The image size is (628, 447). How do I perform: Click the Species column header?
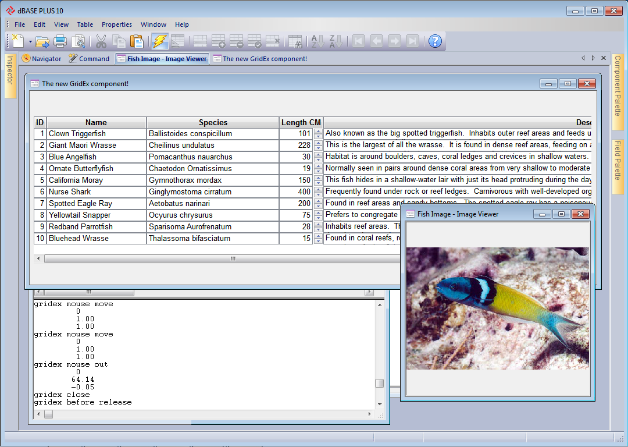coord(213,122)
